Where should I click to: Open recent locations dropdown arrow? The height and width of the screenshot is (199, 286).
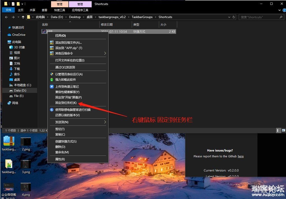click(18, 17)
